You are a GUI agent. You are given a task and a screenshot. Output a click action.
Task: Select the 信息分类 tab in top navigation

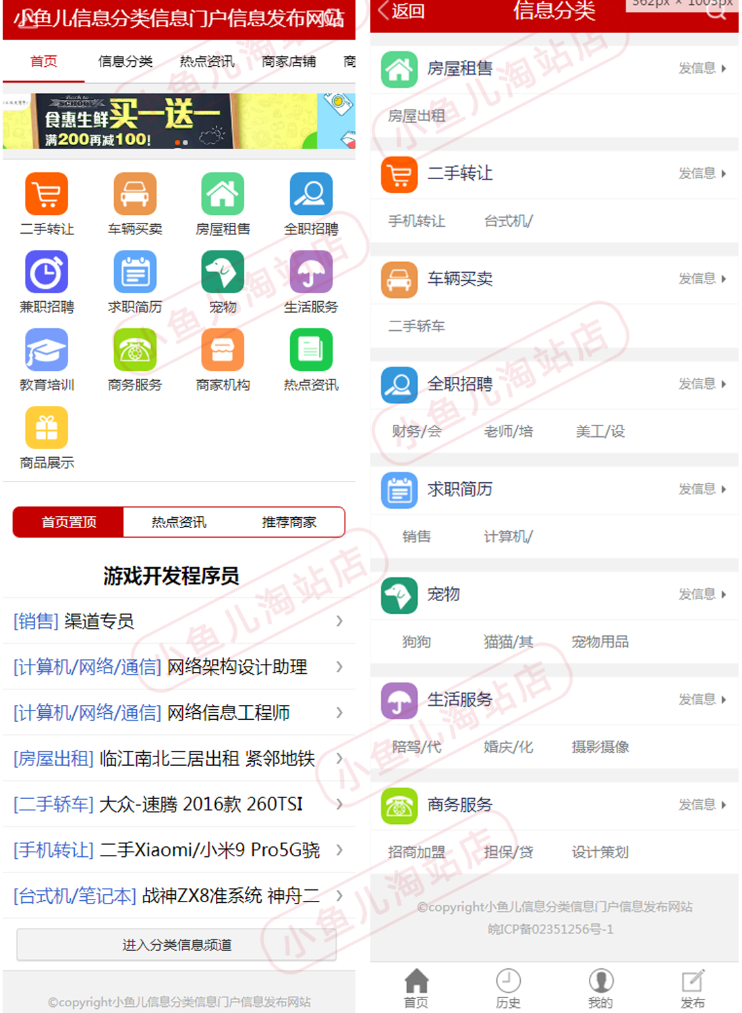pyautogui.click(x=125, y=61)
